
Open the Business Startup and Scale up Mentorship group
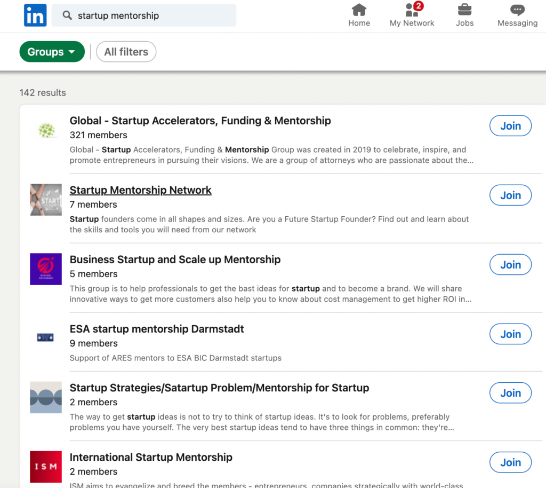tap(175, 259)
